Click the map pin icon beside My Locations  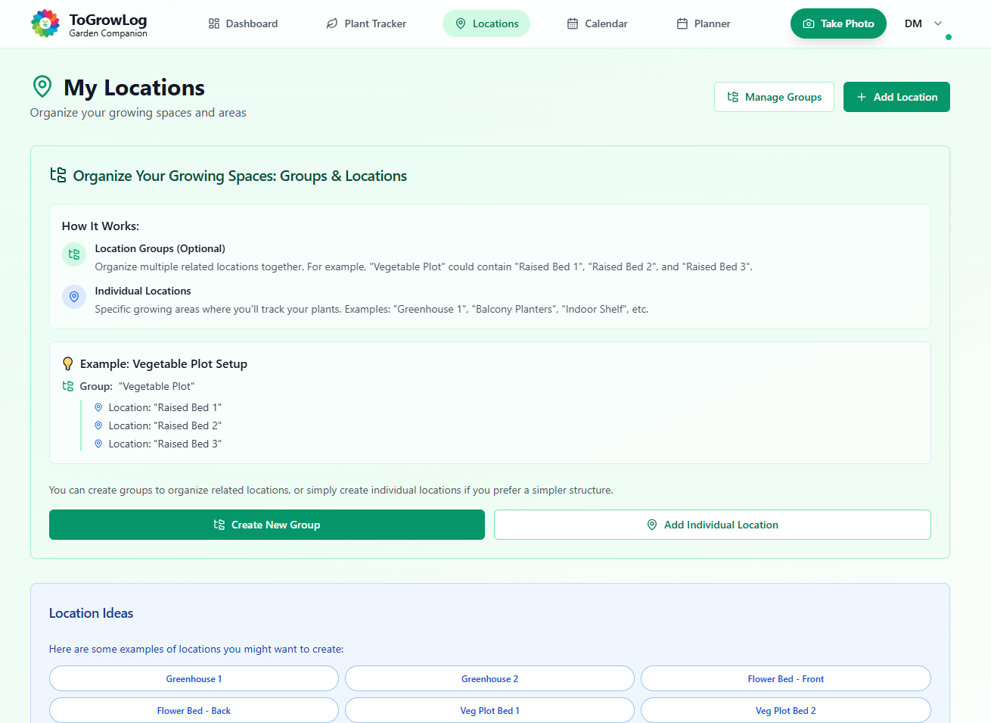click(42, 87)
